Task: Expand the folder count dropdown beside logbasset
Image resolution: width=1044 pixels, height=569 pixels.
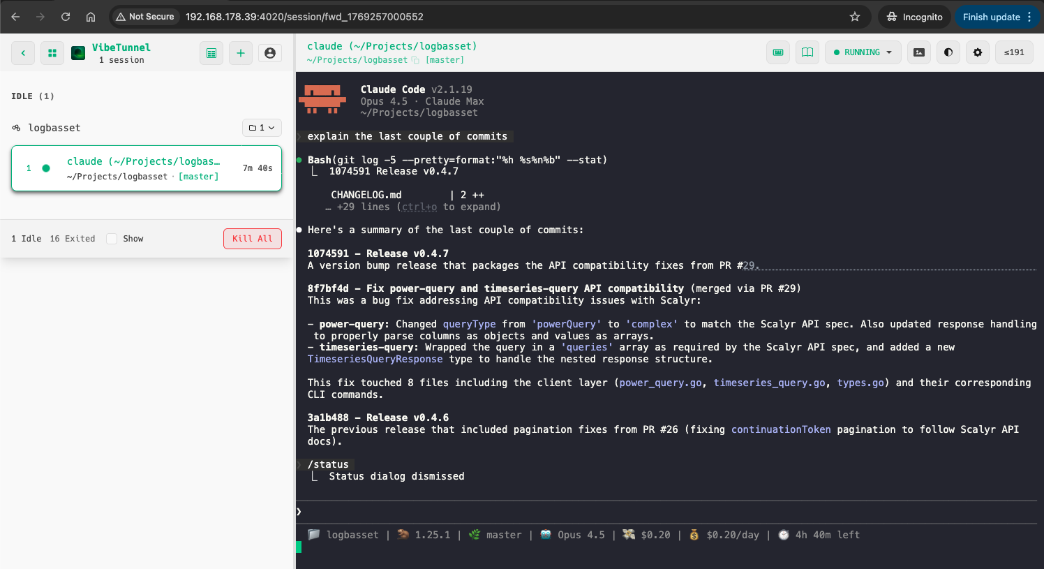Action: [262, 127]
